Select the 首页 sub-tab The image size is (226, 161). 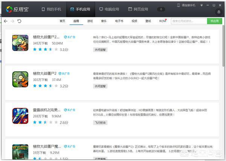point(62,21)
